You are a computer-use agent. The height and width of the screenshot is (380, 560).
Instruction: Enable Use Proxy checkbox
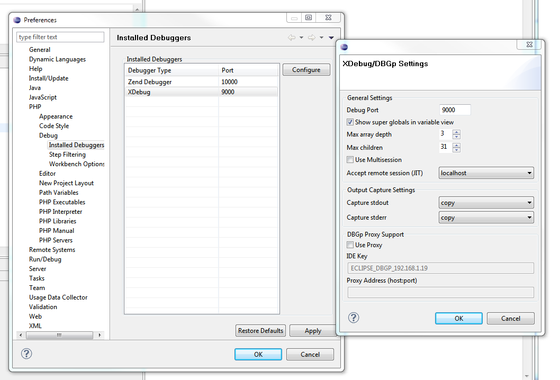(350, 245)
